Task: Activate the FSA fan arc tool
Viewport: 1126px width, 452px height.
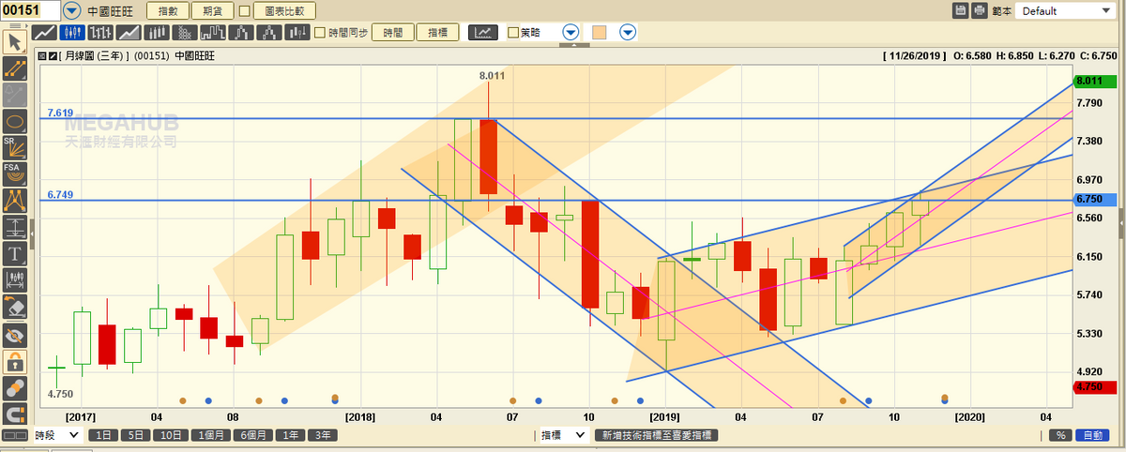Action: click(14, 173)
